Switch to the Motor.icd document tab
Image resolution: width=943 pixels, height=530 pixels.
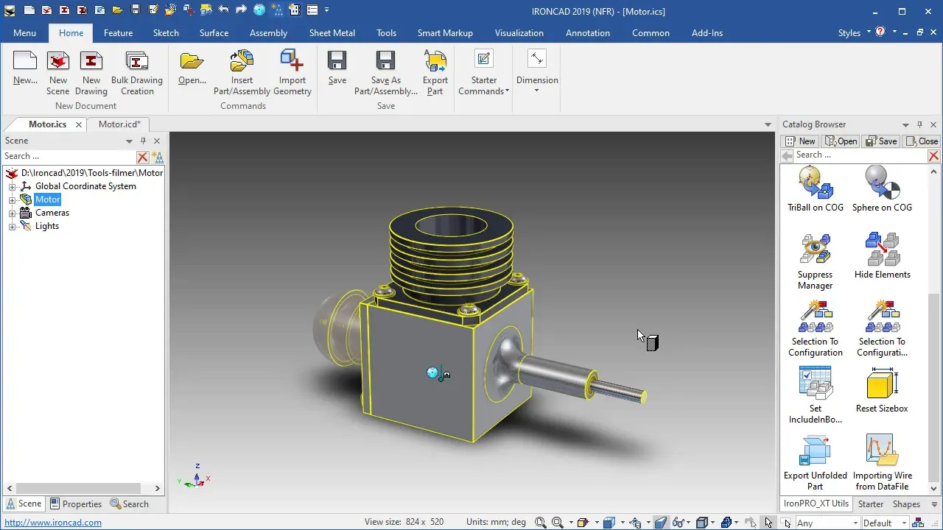click(119, 124)
